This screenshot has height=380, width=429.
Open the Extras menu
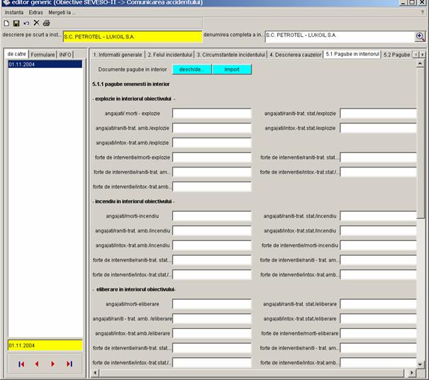pos(35,13)
